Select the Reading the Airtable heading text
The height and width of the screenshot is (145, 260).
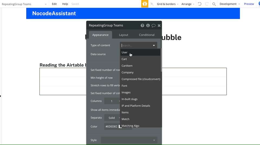(x=63, y=65)
